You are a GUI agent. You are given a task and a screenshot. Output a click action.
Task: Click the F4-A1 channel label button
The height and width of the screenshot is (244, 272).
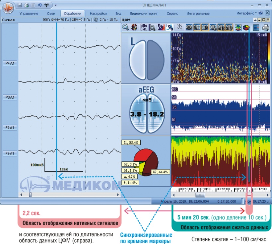pyautogui.click(x=10, y=128)
